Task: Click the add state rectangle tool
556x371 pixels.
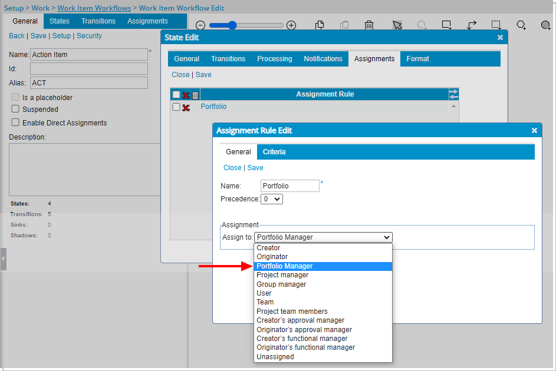Action: click(447, 25)
